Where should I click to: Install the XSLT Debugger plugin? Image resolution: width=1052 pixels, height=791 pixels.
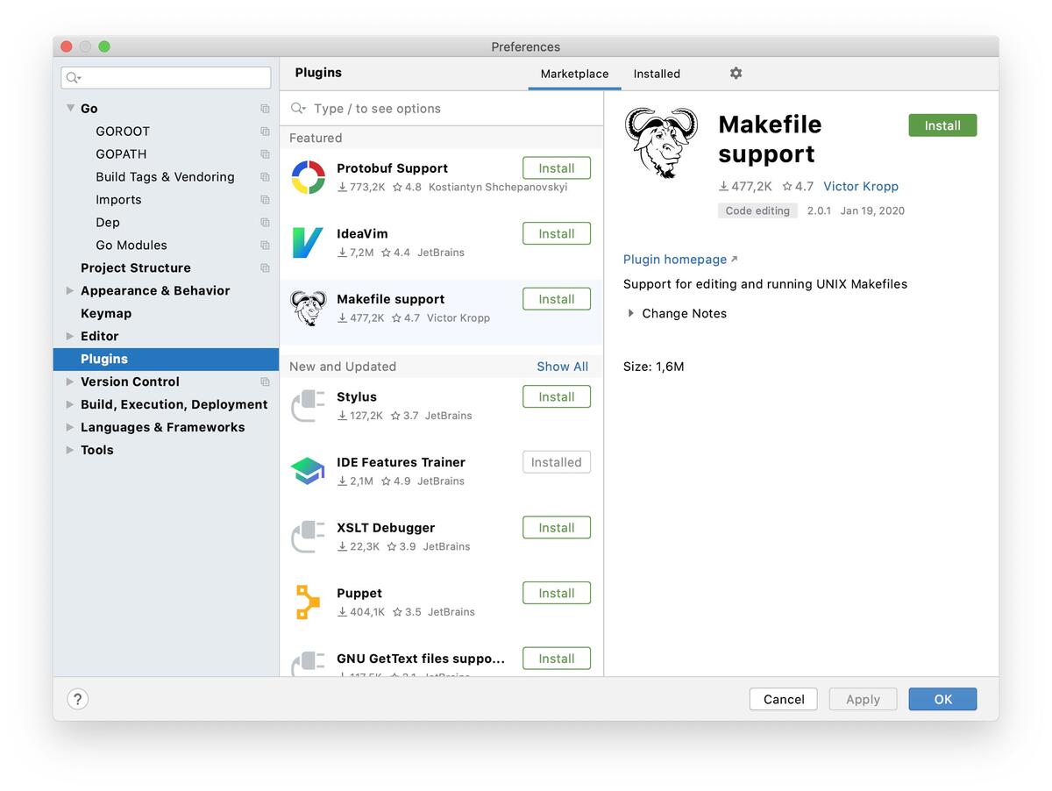(556, 528)
